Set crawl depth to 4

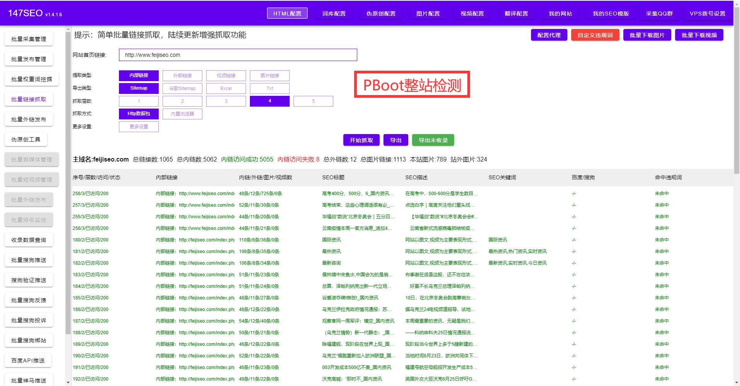(270, 101)
